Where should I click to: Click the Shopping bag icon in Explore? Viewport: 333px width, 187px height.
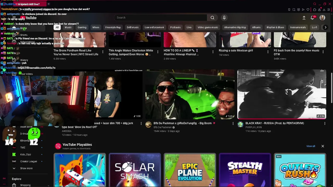pos(14,185)
